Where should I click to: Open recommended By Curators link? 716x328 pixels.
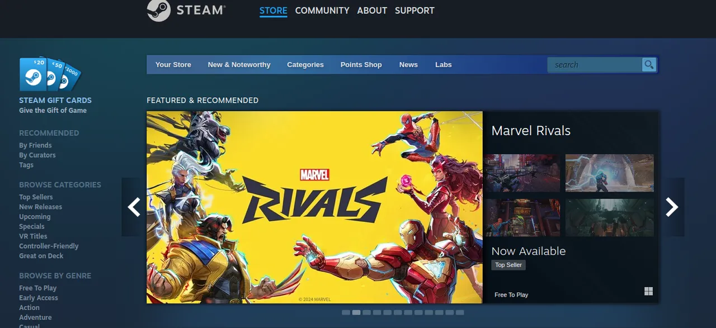pyautogui.click(x=37, y=155)
